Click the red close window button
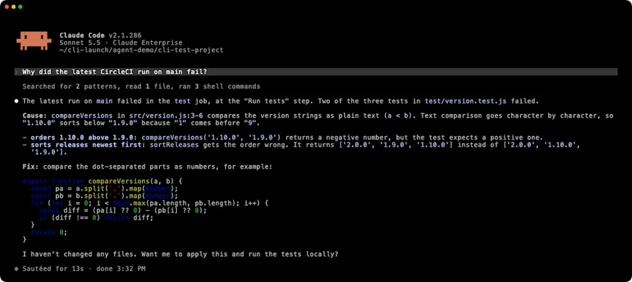This screenshot has height=282, width=632. 6,7
